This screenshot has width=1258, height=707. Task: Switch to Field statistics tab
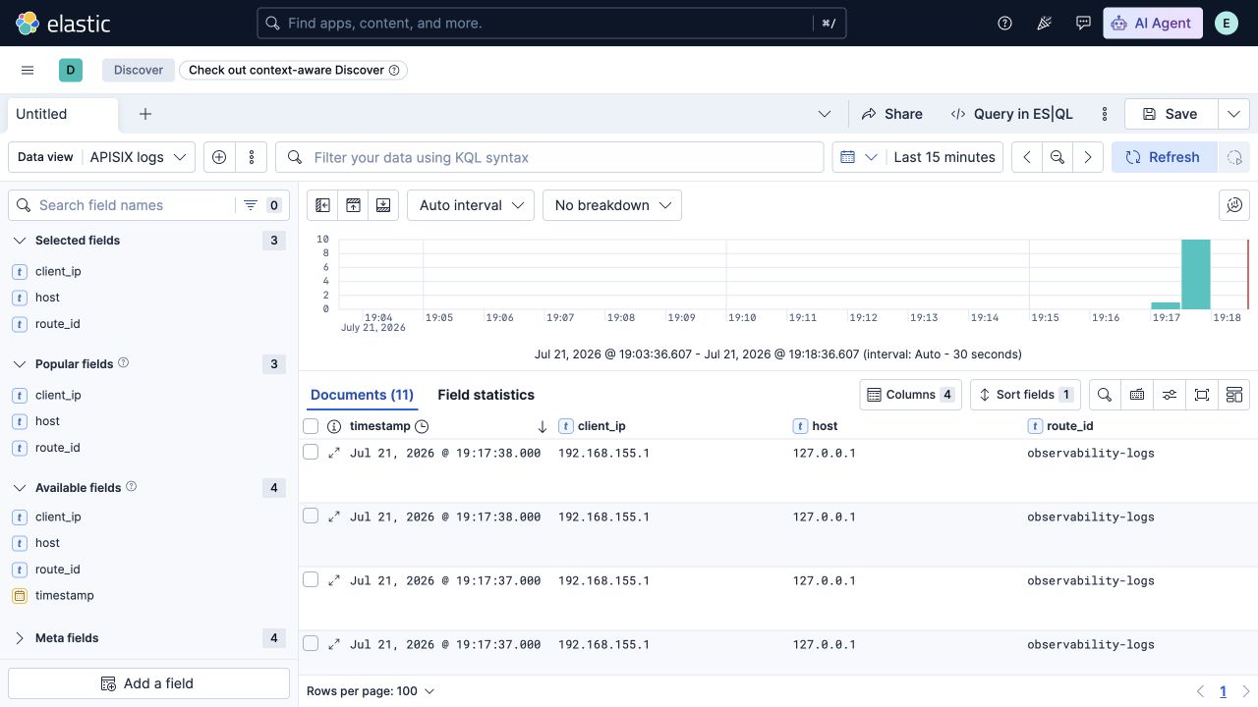tap(486, 395)
